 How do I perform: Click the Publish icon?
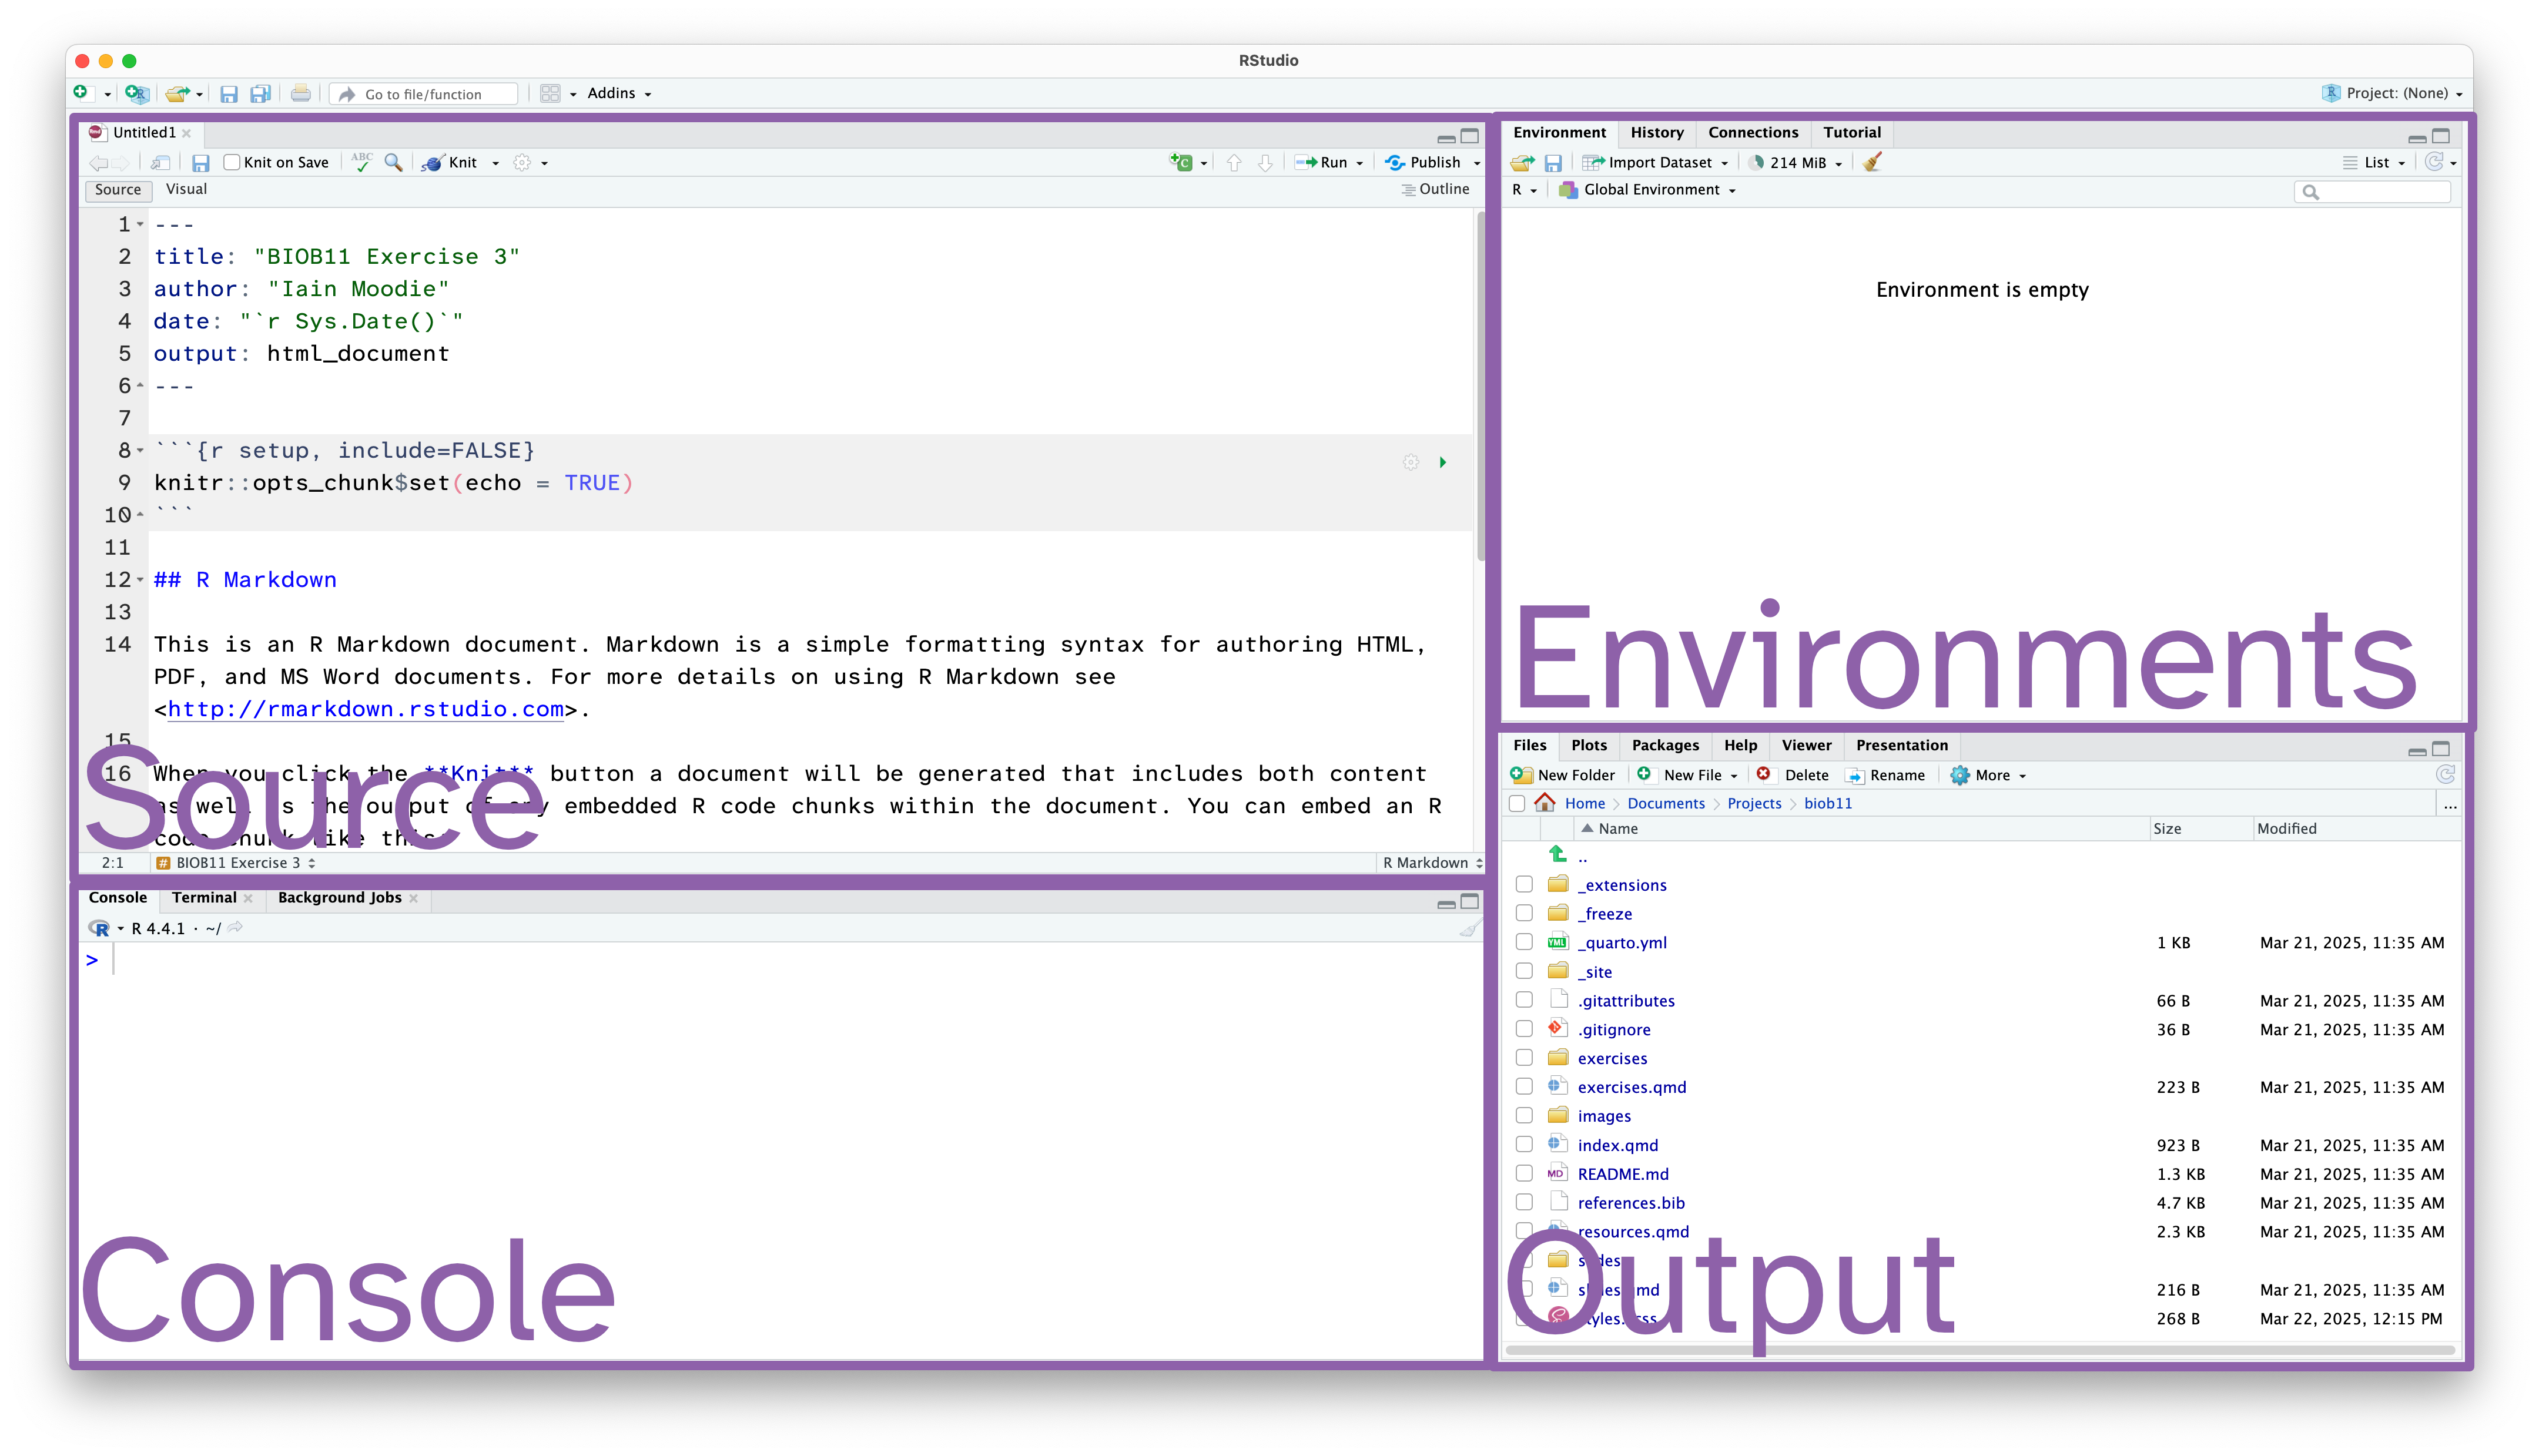(x=1395, y=162)
